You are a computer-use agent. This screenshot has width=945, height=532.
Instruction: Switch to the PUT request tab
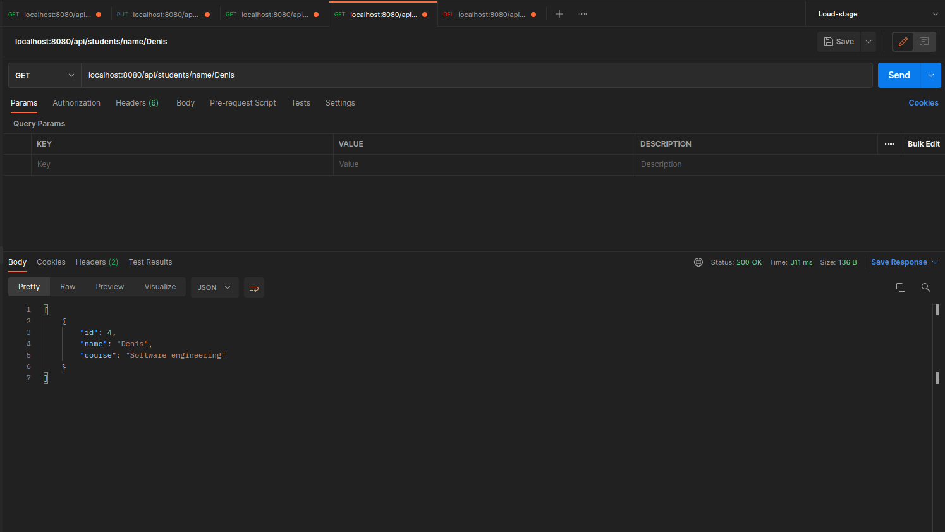(166, 14)
